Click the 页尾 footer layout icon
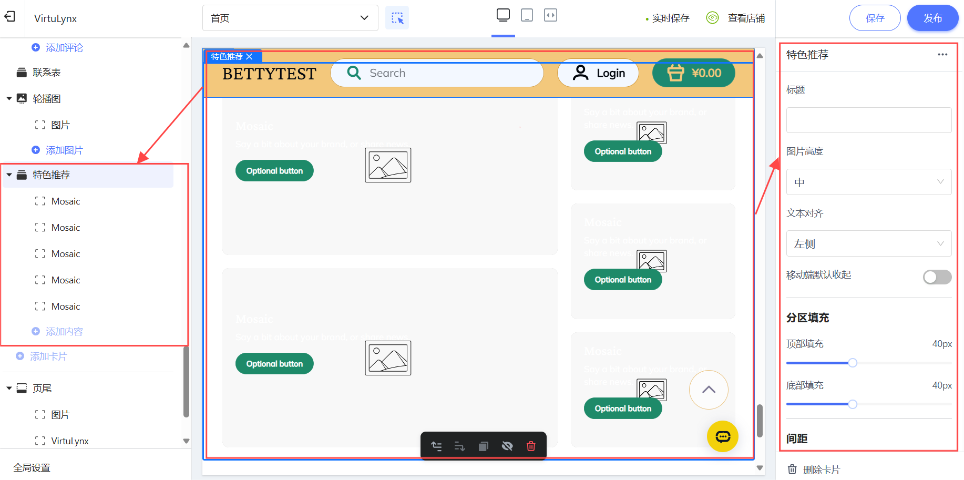The image size is (964, 480). (22, 389)
